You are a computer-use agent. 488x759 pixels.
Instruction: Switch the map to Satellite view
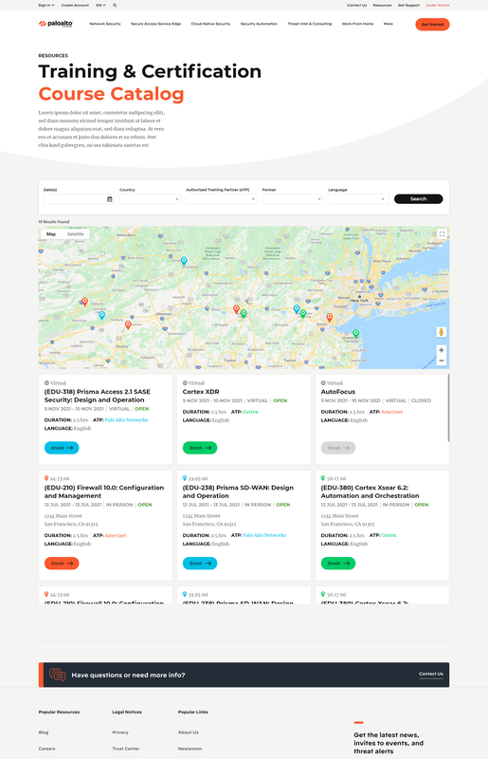[x=76, y=233]
